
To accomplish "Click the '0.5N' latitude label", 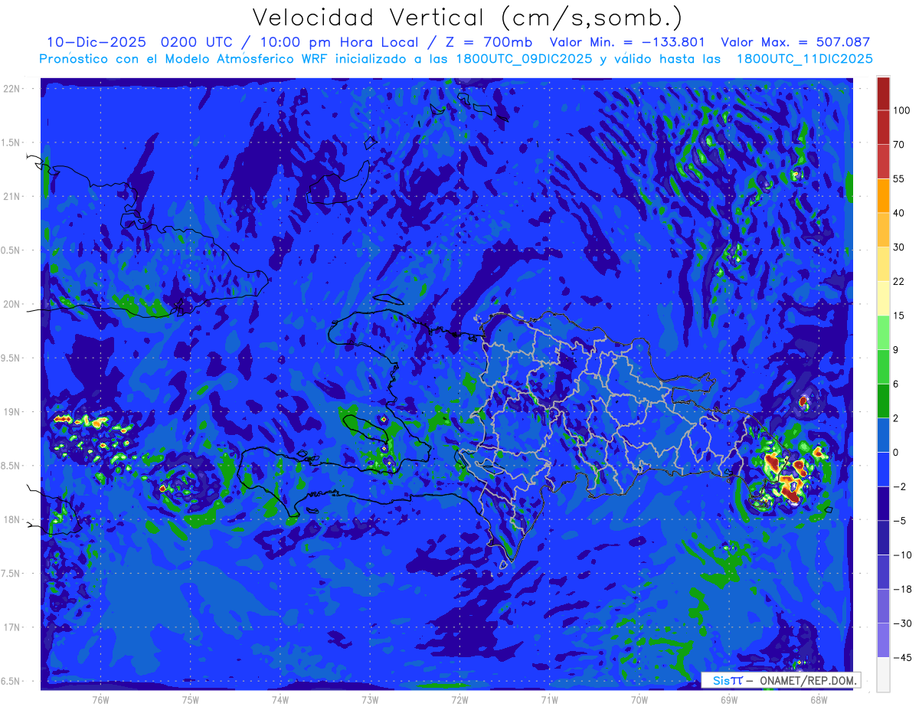I will [x=11, y=250].
